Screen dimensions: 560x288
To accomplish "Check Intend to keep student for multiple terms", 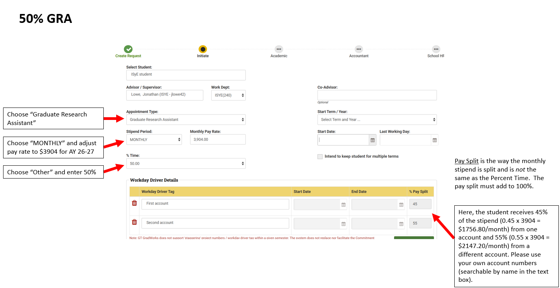I will pos(320,156).
